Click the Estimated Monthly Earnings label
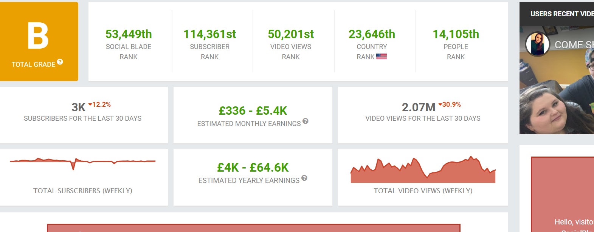594x232 pixels. (249, 124)
